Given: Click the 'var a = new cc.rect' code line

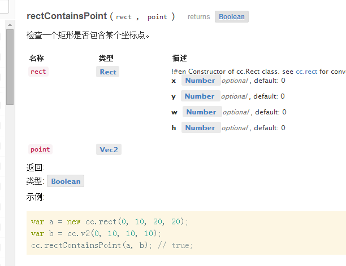Looking at the screenshot, I should 110,221.
